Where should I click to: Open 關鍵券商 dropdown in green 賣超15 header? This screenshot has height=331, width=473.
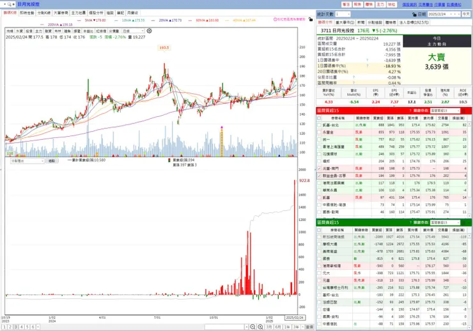tap(445, 222)
